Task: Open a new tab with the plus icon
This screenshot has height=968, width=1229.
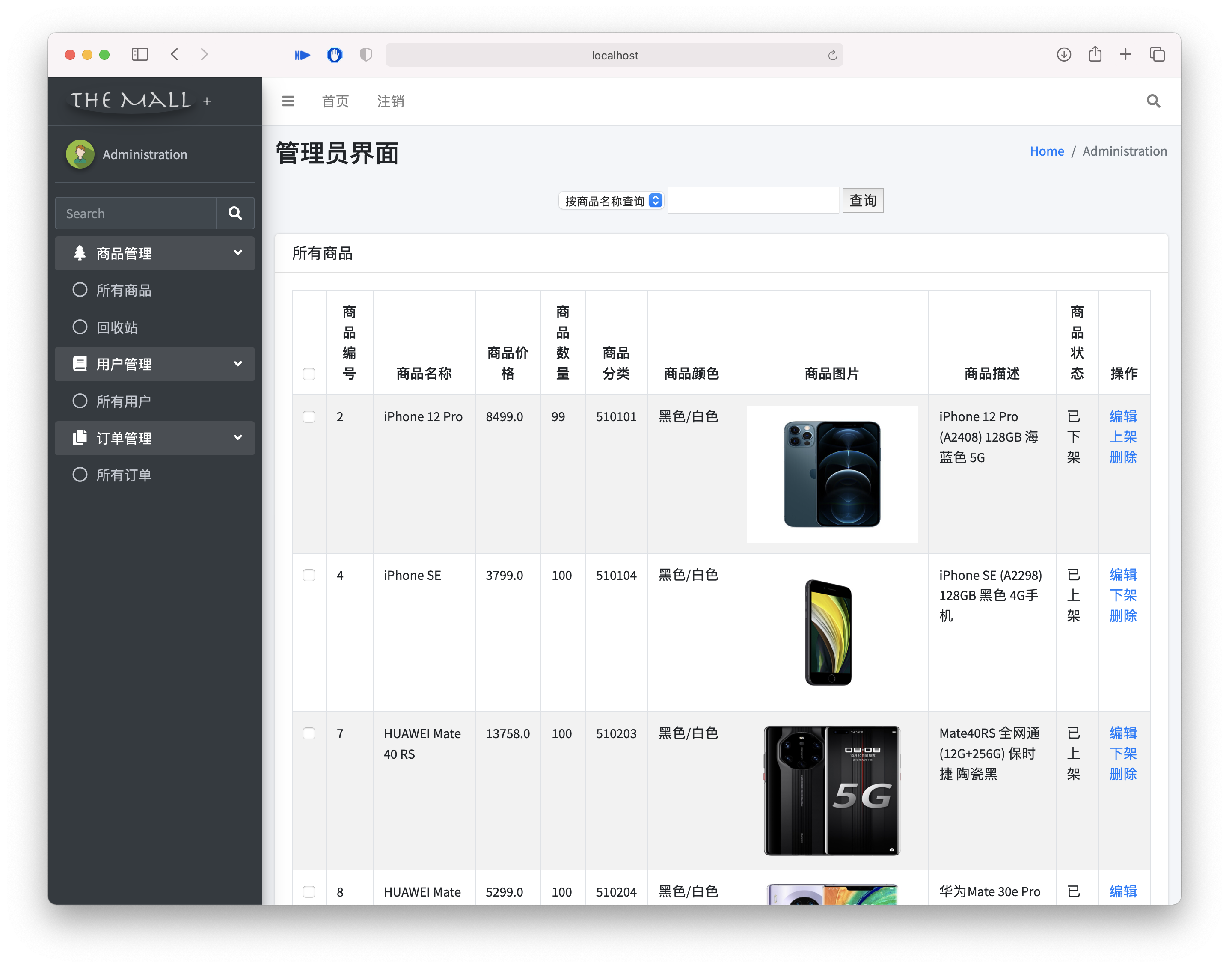Action: point(1125,54)
